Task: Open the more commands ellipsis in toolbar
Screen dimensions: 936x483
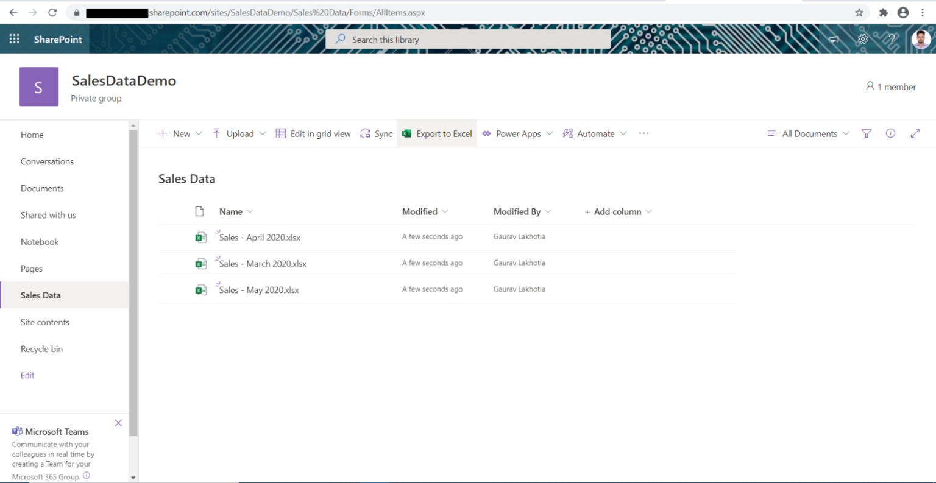Action: (x=643, y=133)
